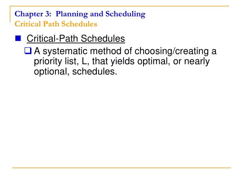Click the word "schedules." ending the paragraph
Image resolution: width=243 pixels, height=182 pixels.
94,72
